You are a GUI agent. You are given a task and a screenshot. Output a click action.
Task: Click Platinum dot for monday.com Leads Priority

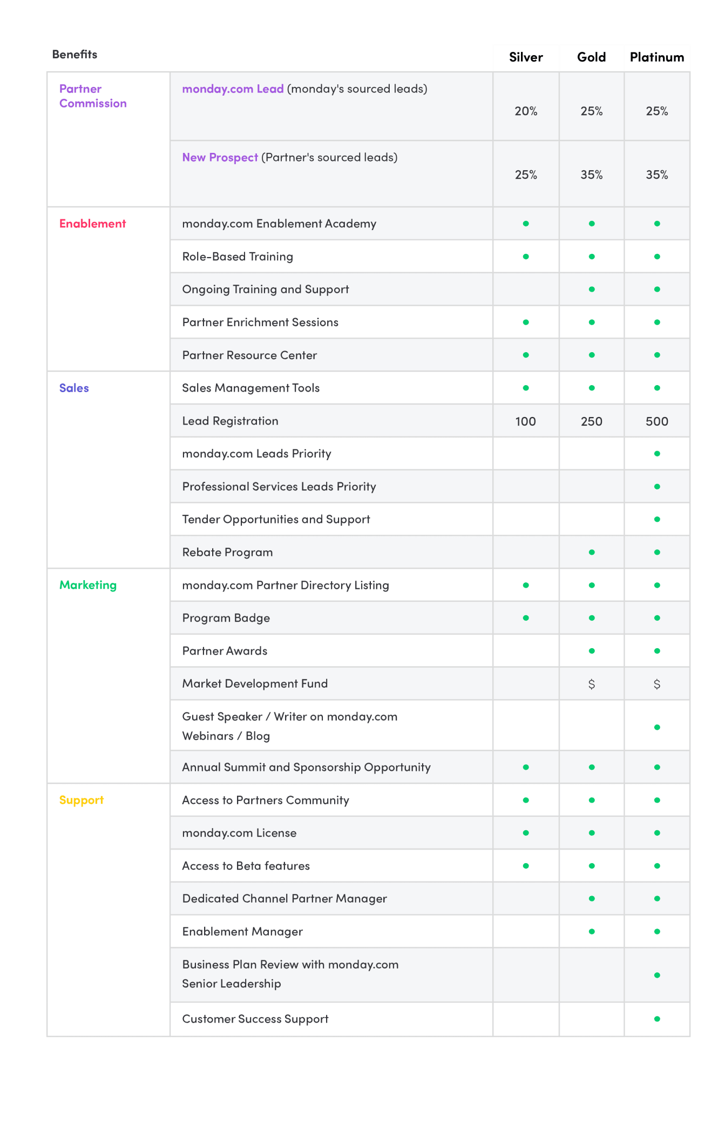pyautogui.click(x=657, y=454)
